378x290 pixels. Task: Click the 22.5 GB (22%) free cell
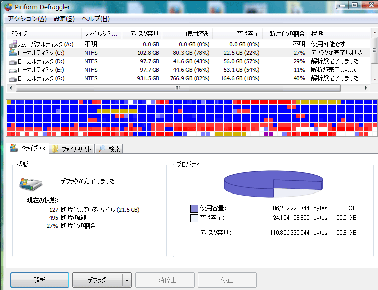[x=241, y=53]
